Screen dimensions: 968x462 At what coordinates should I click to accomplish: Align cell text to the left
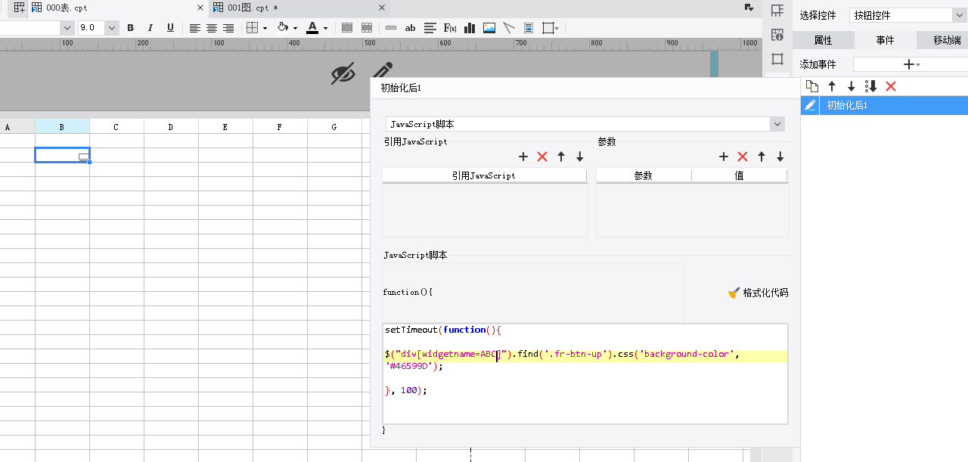pos(195,28)
